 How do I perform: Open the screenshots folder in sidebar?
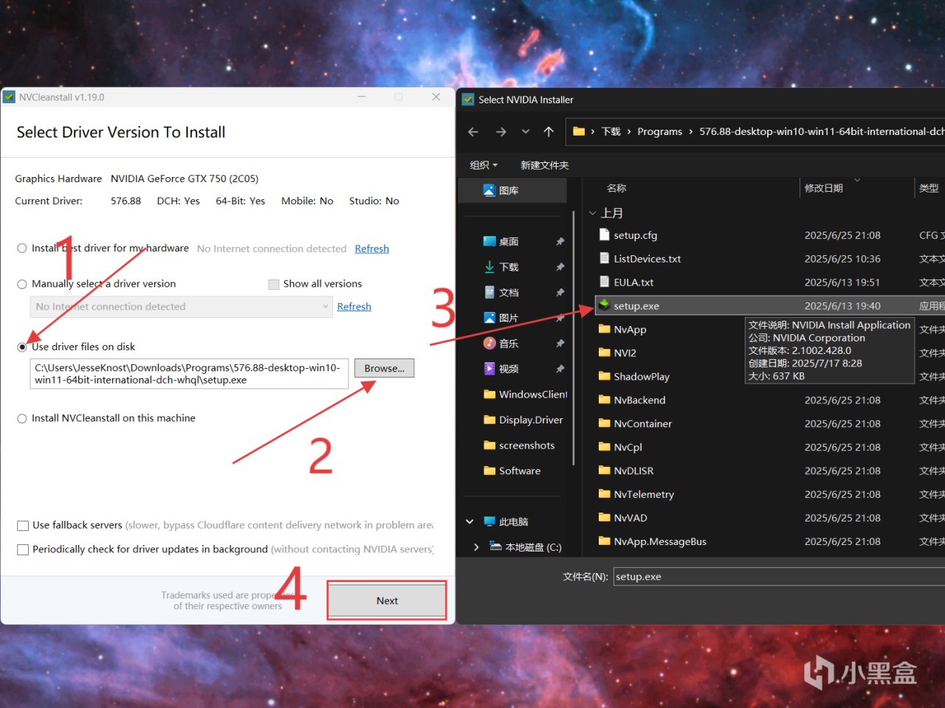[x=519, y=445]
